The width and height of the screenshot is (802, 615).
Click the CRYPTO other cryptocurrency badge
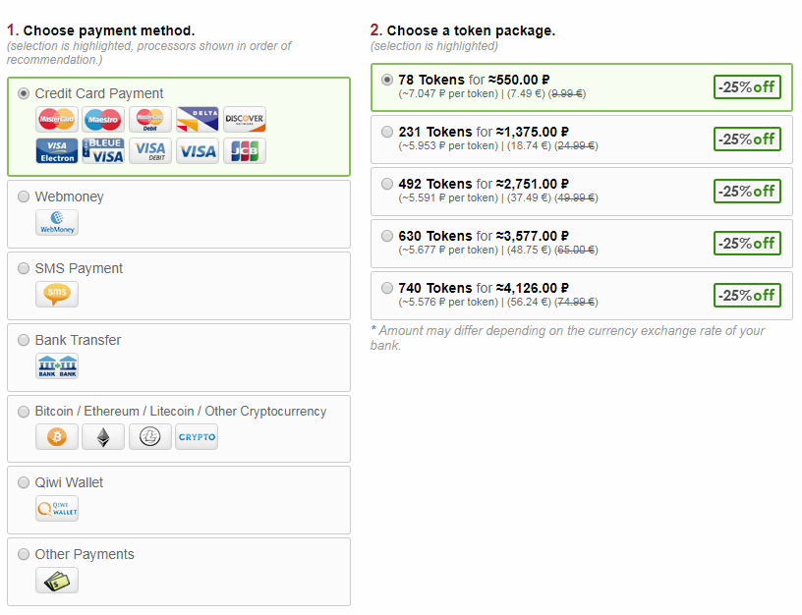[x=197, y=437]
